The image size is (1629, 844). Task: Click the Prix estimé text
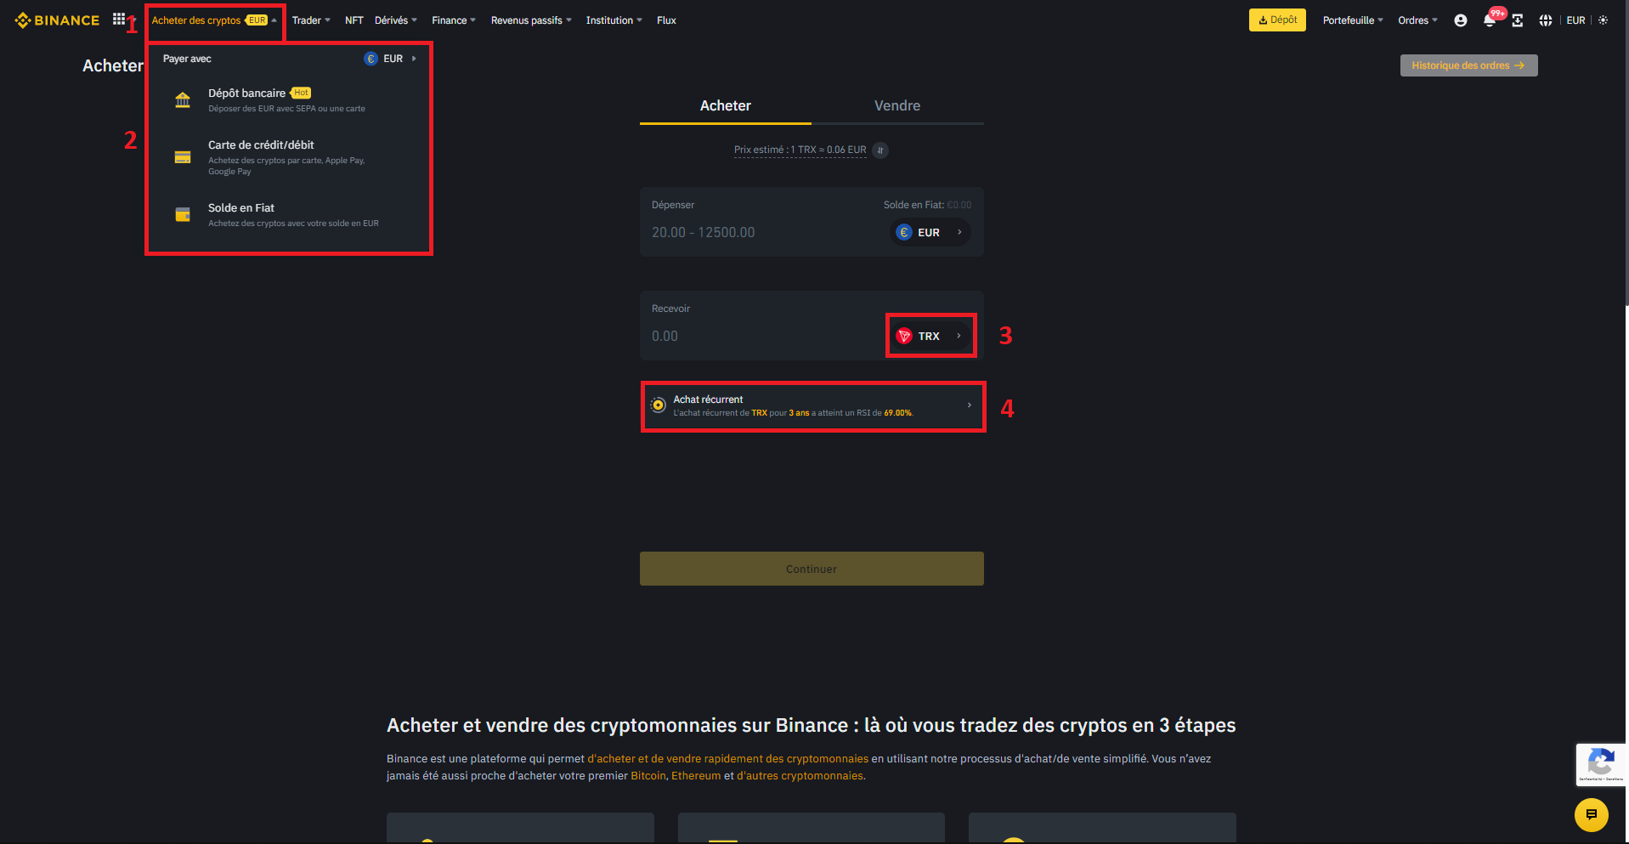(x=800, y=150)
